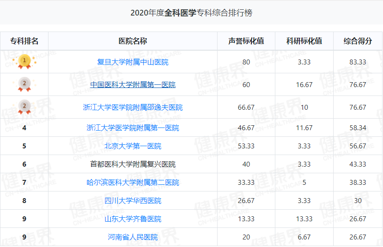Click reputation value 66.67
Image resolution: width=383 pixels, height=247 pixels.
[x=246, y=108]
